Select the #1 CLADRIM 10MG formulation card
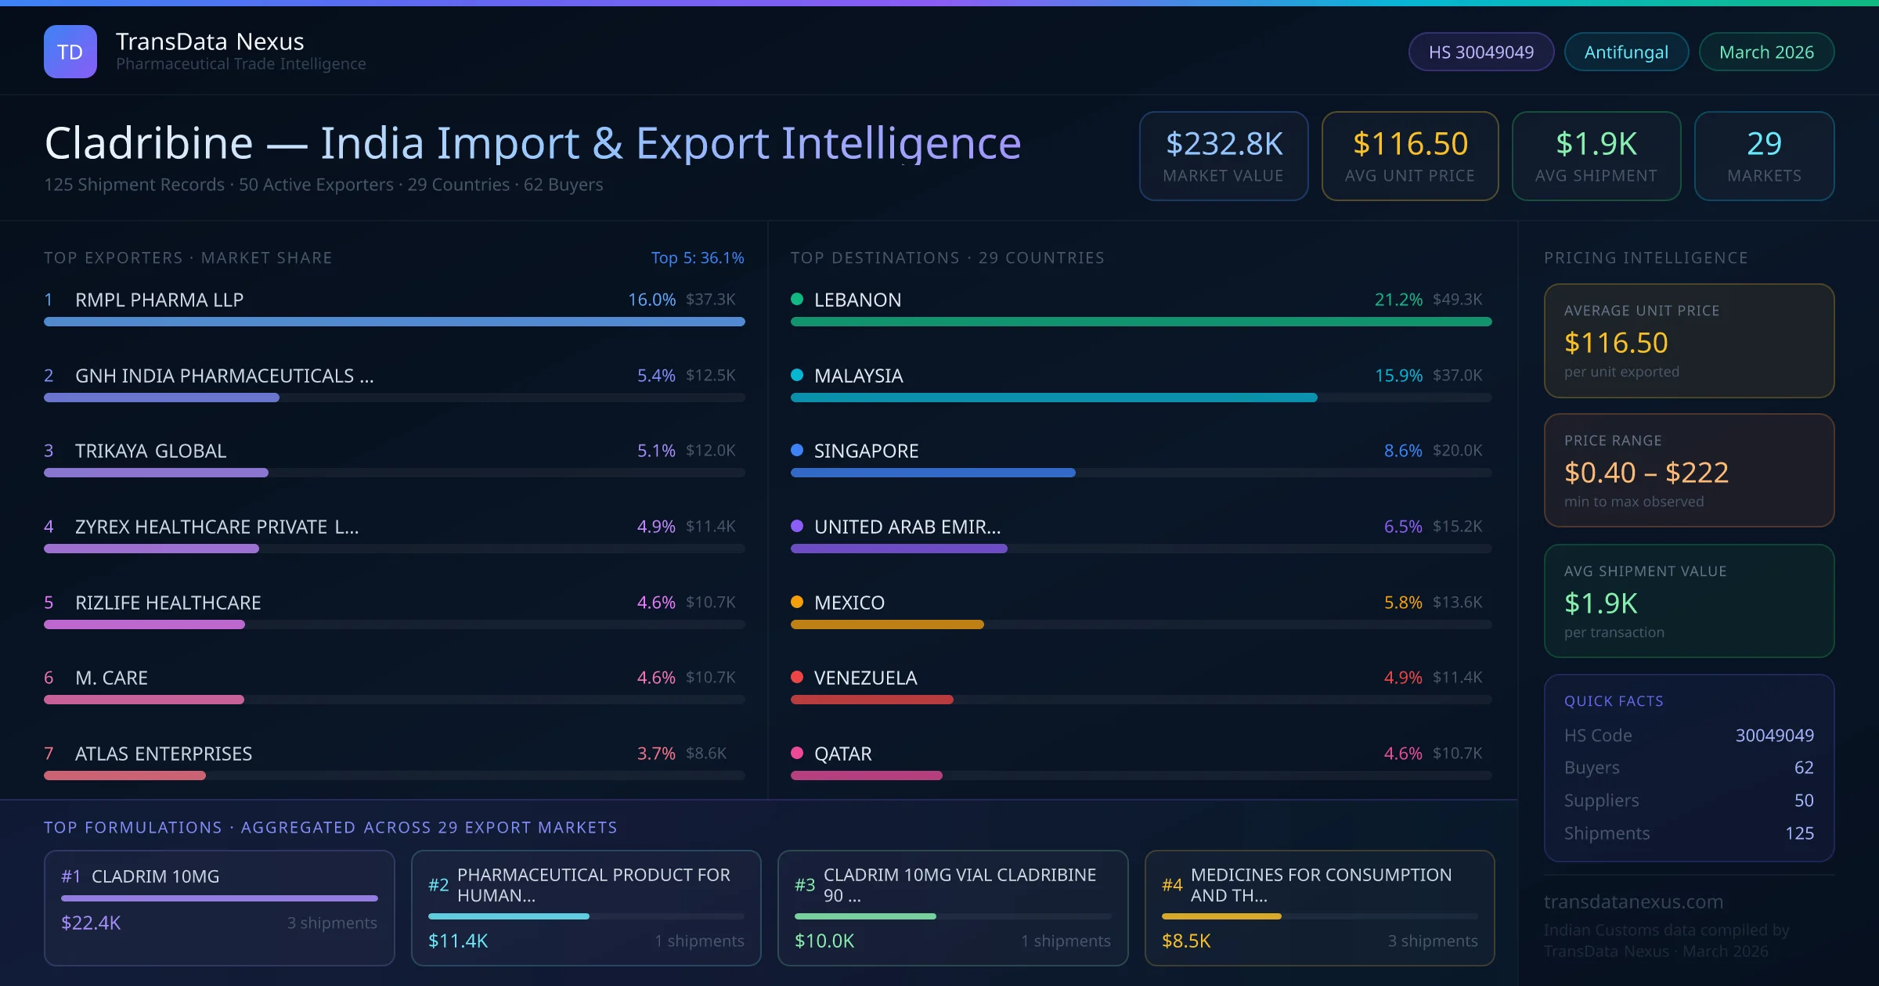This screenshot has width=1879, height=986. click(219, 908)
